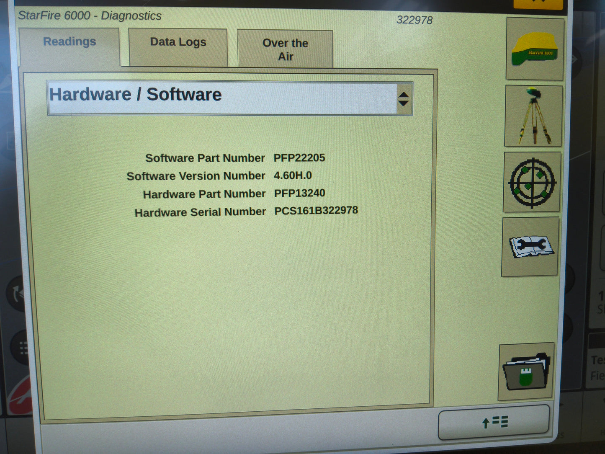Select the StarFire receiver icon
The width and height of the screenshot is (605, 454).
(x=534, y=49)
